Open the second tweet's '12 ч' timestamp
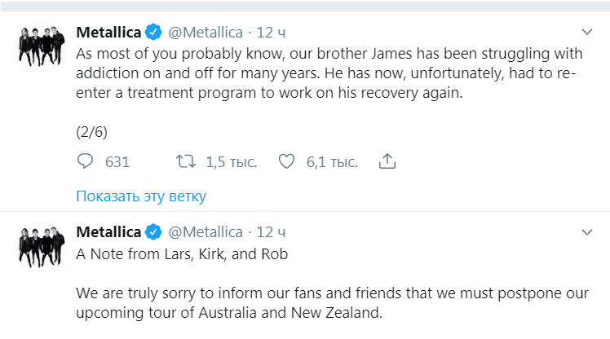The image size is (610, 339). click(272, 232)
